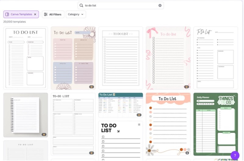Image resolution: width=244 pixels, height=161 pixels.
Task: Open the typewriter TO-DO LIST template
Action: coord(73,124)
